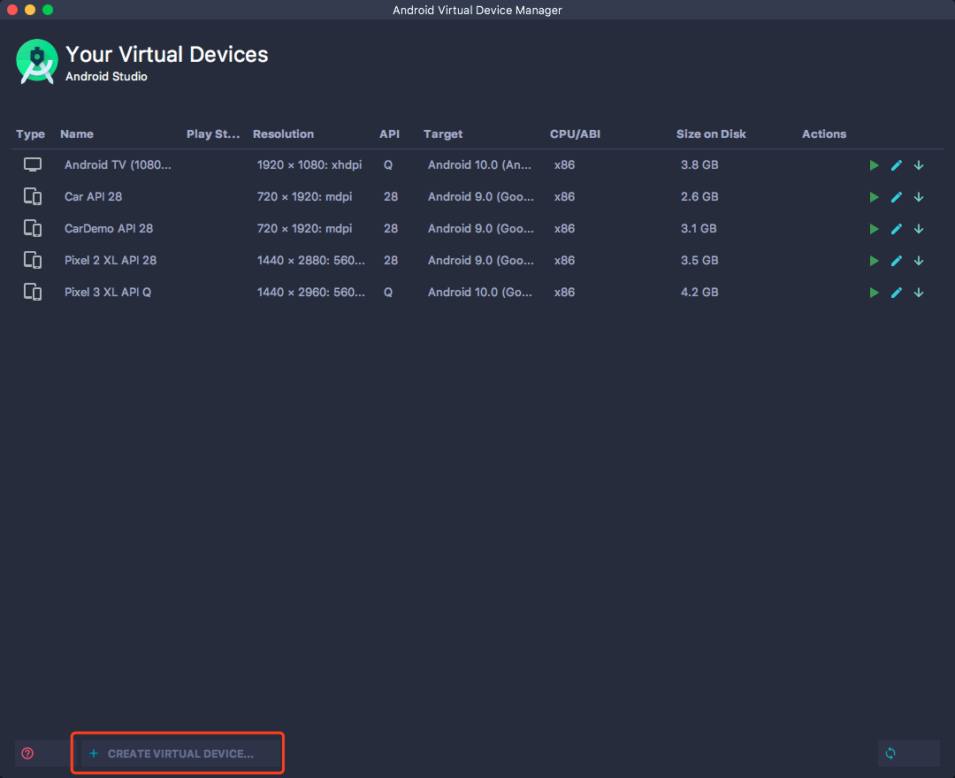Image resolution: width=955 pixels, height=778 pixels.
Task: Sort by the Type column header
Action: (30, 133)
